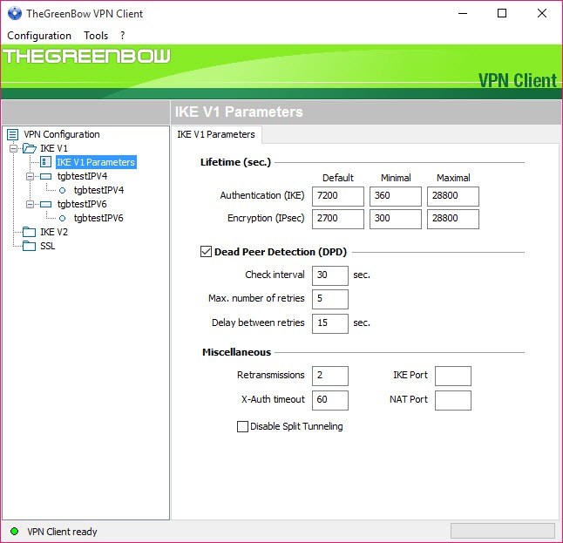The height and width of the screenshot is (543, 563).
Task: Select the IKE V1 tree item
Action: coord(54,148)
